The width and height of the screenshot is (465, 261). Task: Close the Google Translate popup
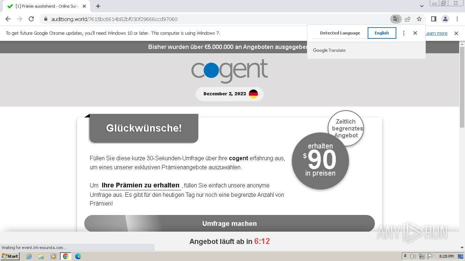click(415, 33)
